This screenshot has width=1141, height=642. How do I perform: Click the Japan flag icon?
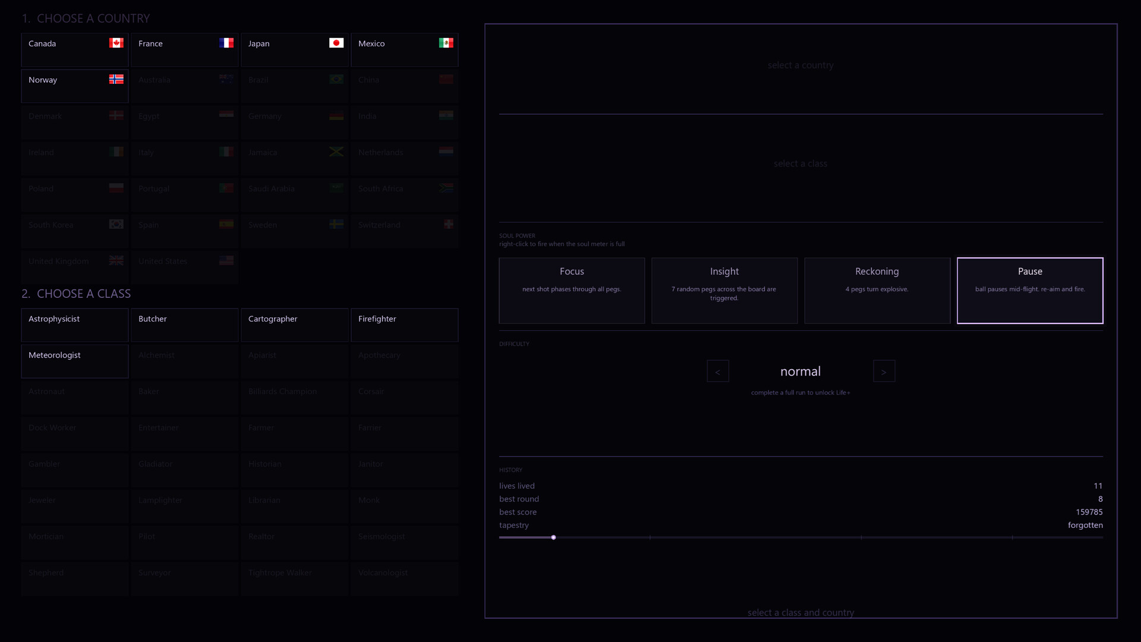(336, 43)
